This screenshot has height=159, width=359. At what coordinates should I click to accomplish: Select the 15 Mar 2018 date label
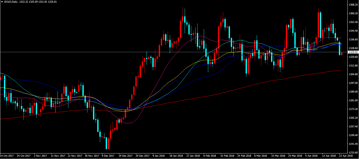(x=279, y=156)
